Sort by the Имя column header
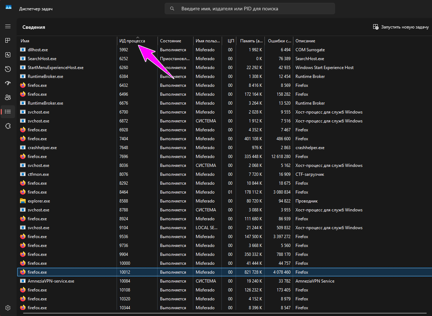Screen dimensions: 432x316 pyautogui.click(x=25, y=41)
